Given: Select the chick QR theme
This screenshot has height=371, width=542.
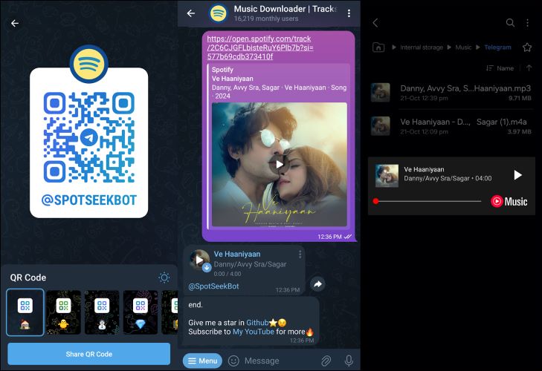Looking at the screenshot, I should click(x=64, y=312).
